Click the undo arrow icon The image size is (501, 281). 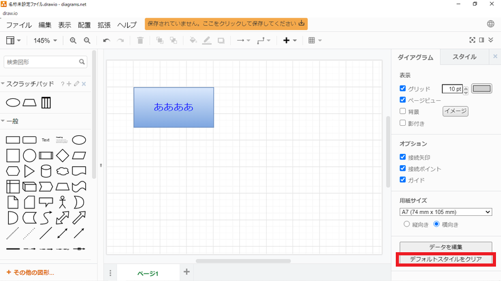(106, 41)
